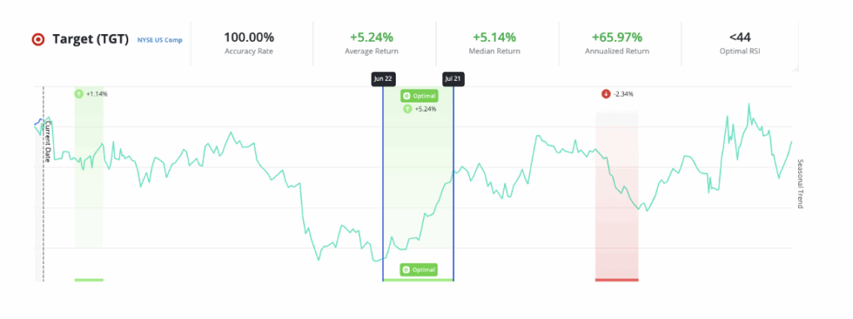853x319 pixels.
Task: Click the small green bar under +1.14% zone
Action: (x=88, y=280)
